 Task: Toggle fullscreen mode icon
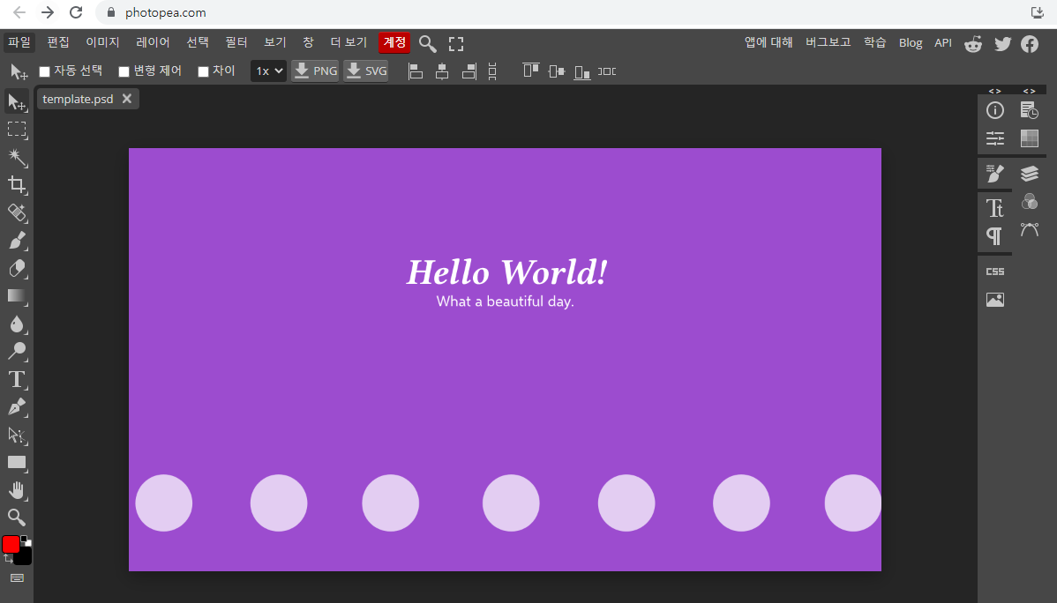(x=456, y=44)
